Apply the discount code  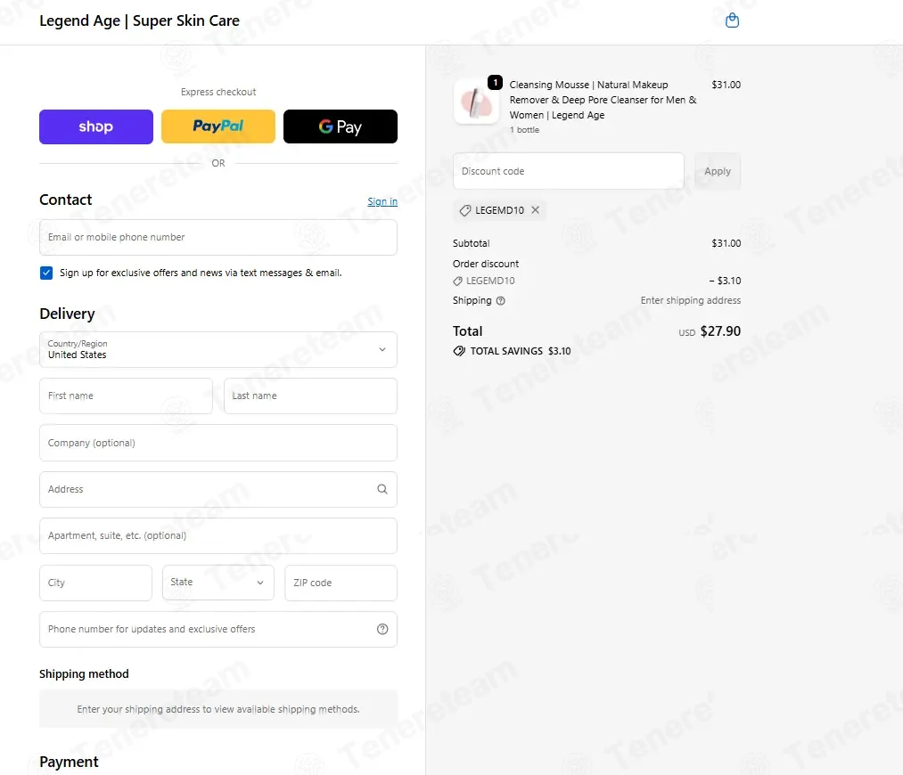click(718, 171)
